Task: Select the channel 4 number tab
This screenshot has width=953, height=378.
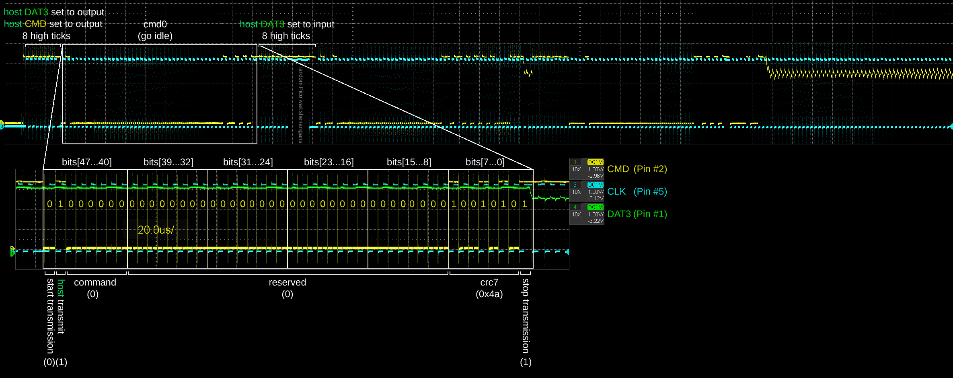Action: (x=575, y=207)
